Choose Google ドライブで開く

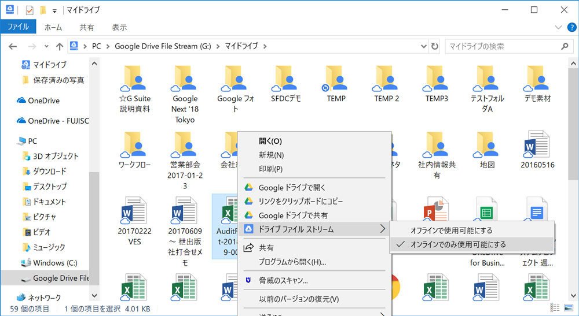tap(314, 188)
